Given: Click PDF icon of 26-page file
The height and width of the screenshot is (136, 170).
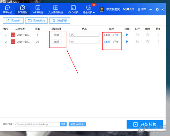Looking at the screenshot, I should pos(13,42).
